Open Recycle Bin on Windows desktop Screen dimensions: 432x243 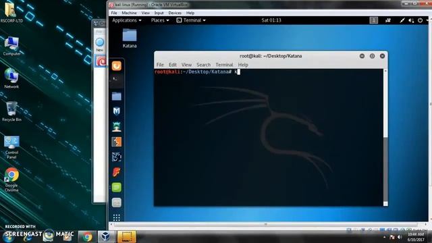11,111
